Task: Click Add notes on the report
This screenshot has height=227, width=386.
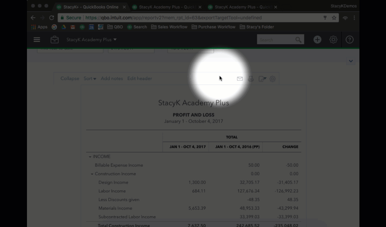Action: click(x=112, y=78)
